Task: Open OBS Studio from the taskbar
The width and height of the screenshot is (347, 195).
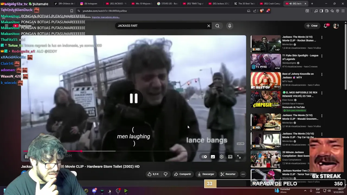Action: coord(118,191)
